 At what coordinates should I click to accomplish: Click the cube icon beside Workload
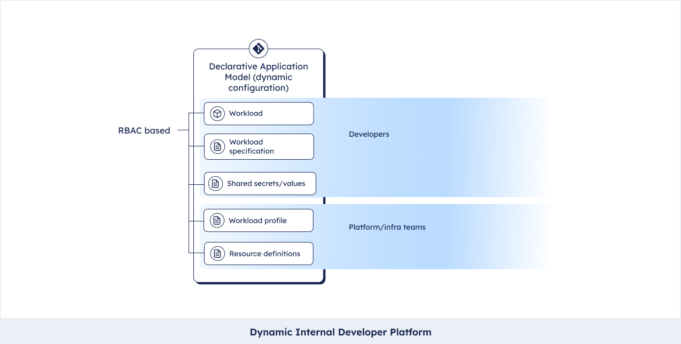217,114
